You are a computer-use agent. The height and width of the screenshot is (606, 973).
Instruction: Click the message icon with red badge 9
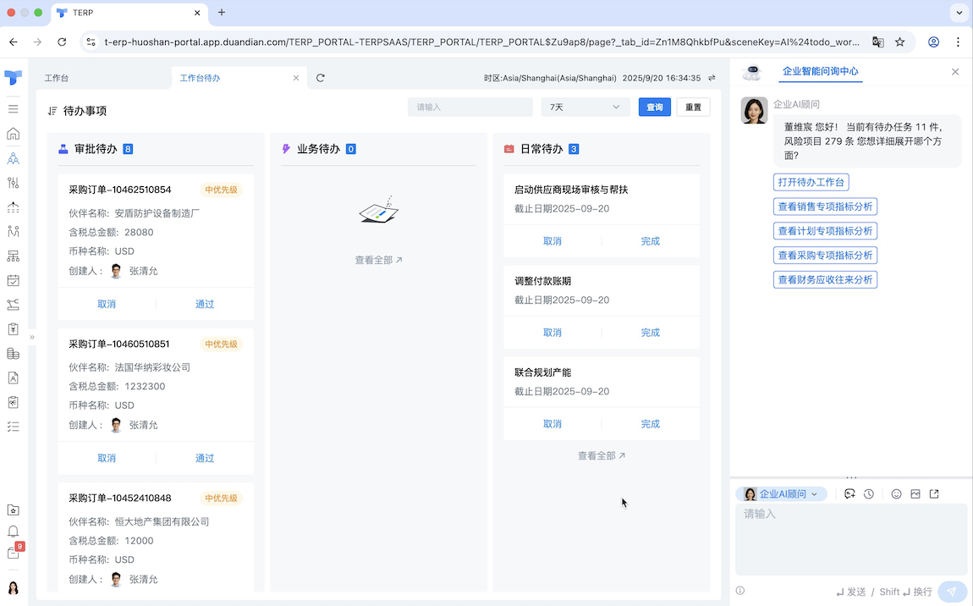(x=12, y=550)
